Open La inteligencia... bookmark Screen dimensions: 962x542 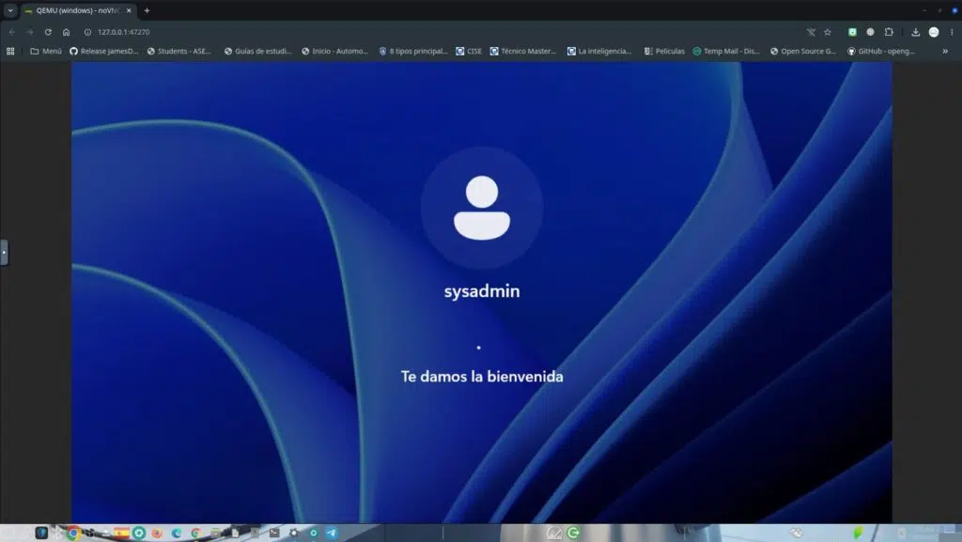click(x=599, y=51)
